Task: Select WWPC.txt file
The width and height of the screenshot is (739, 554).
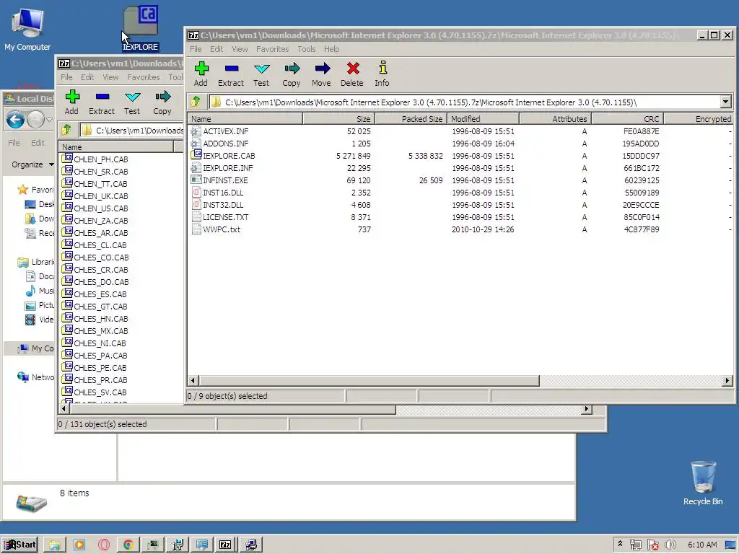Action: (x=215, y=229)
